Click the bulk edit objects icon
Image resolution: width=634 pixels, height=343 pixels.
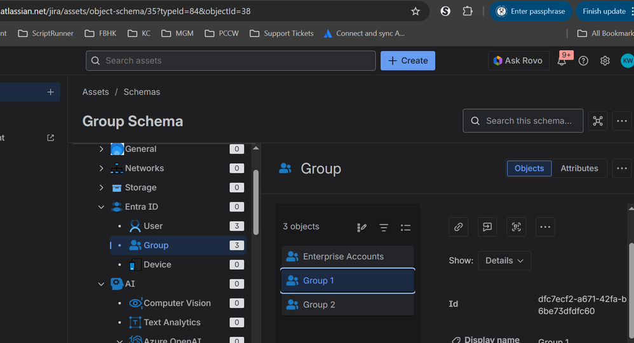tap(362, 227)
